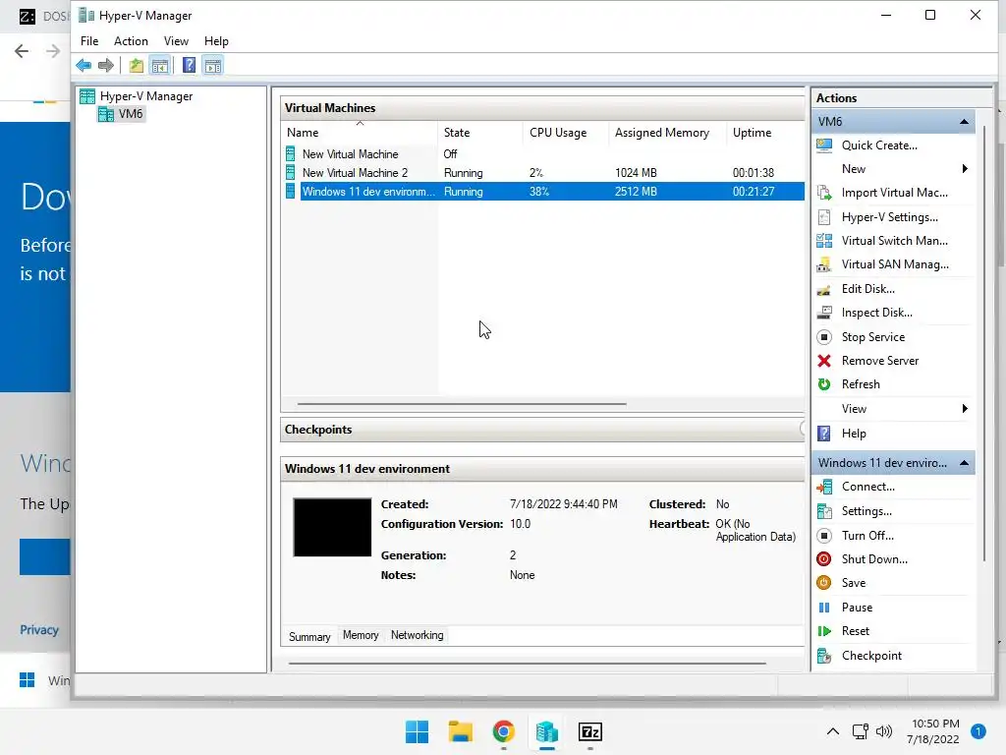Click Edit Disk action
The image size is (1006, 755).
pos(867,289)
